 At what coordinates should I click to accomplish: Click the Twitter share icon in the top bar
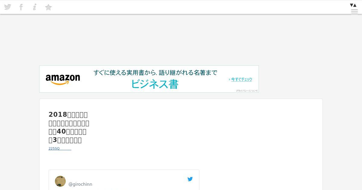8,7
